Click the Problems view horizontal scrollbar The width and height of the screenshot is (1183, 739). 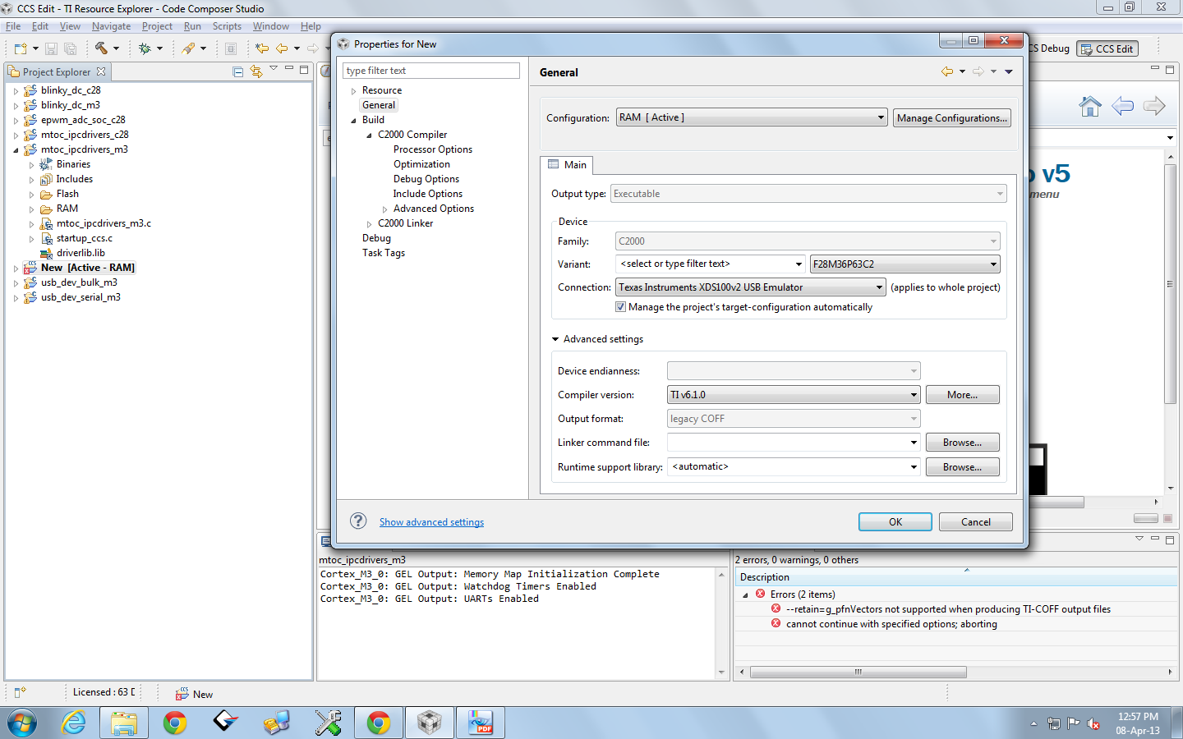(858, 672)
